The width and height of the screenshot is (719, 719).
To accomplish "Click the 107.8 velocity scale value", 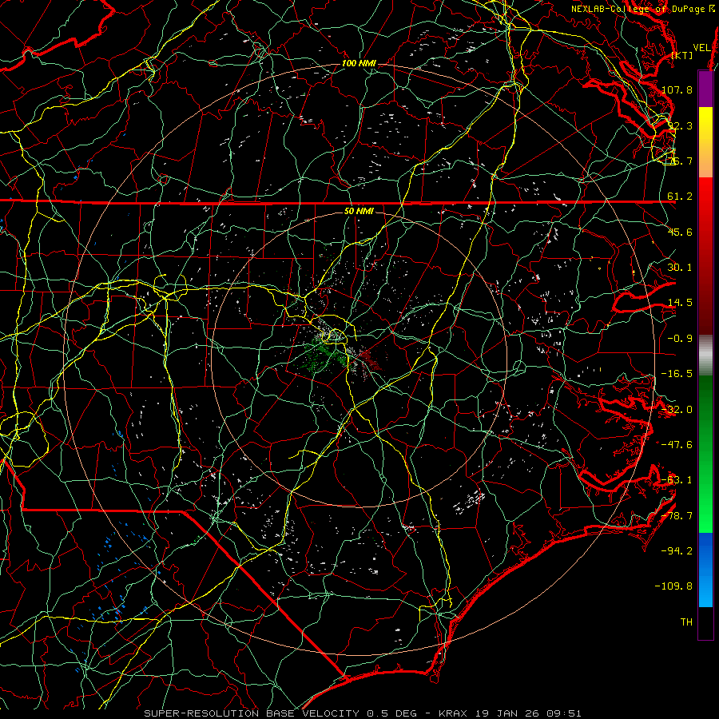I will (x=677, y=89).
